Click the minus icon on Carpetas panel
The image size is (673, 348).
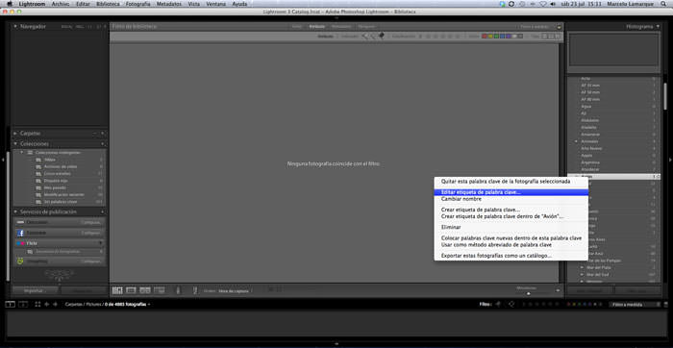pos(95,134)
